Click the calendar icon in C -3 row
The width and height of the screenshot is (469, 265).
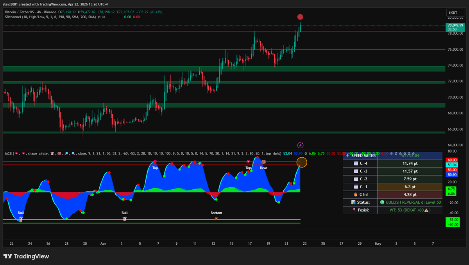[x=355, y=171]
